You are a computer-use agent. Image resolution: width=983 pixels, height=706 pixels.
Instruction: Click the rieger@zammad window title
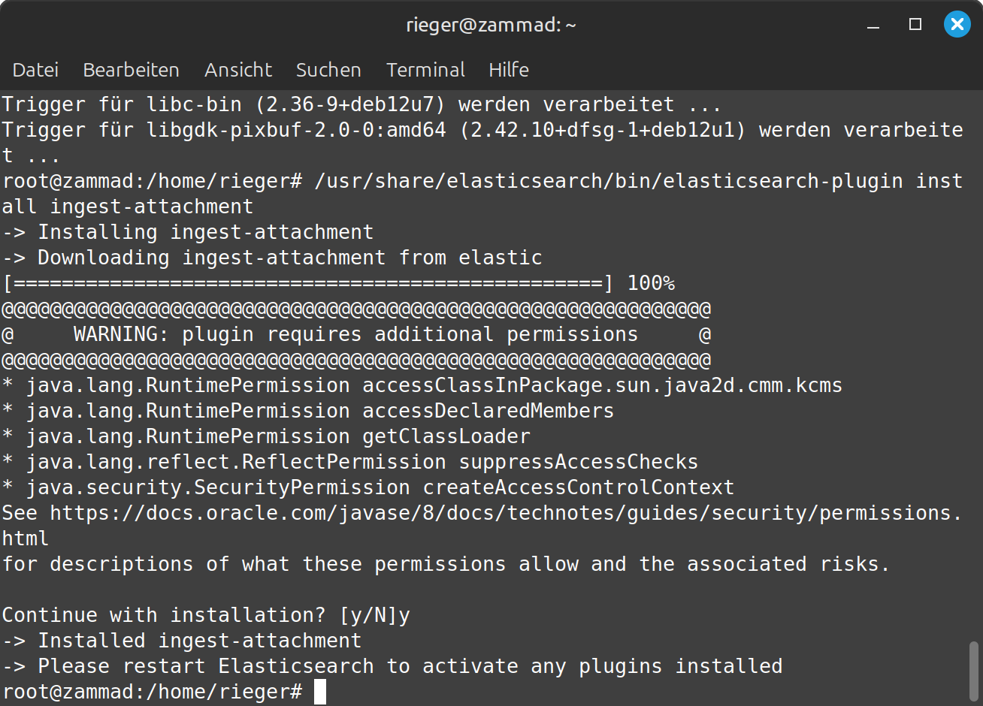pyautogui.click(x=491, y=25)
